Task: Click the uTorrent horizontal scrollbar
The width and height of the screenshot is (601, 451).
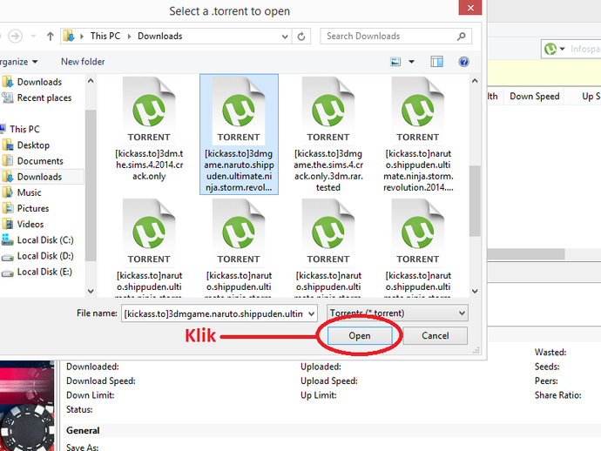Action: pos(526,254)
